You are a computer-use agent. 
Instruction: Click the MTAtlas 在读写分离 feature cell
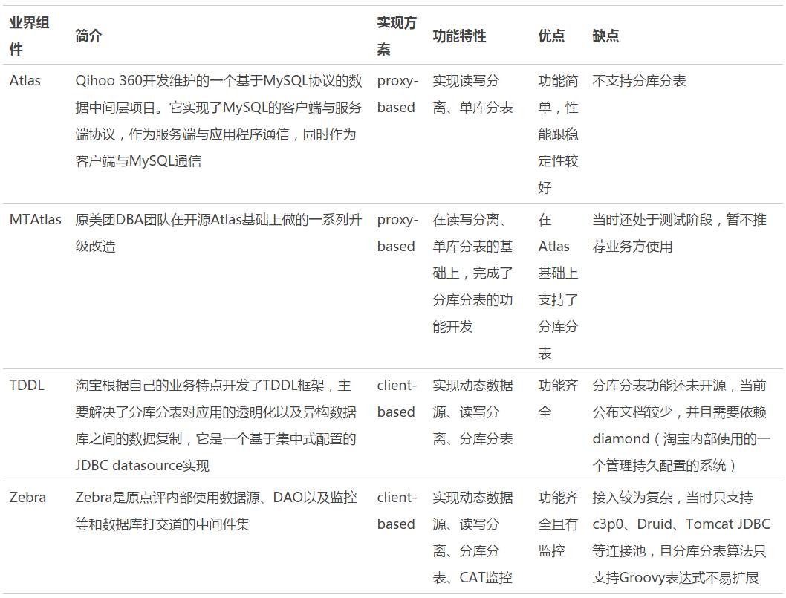coord(472,273)
